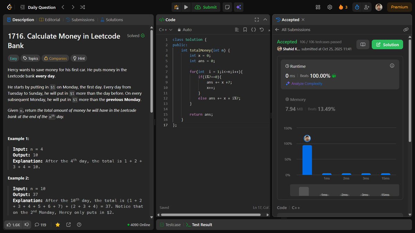Screen dimensions: 415x233
Task: Toggle the Auto lock setting
Action: 185,30
